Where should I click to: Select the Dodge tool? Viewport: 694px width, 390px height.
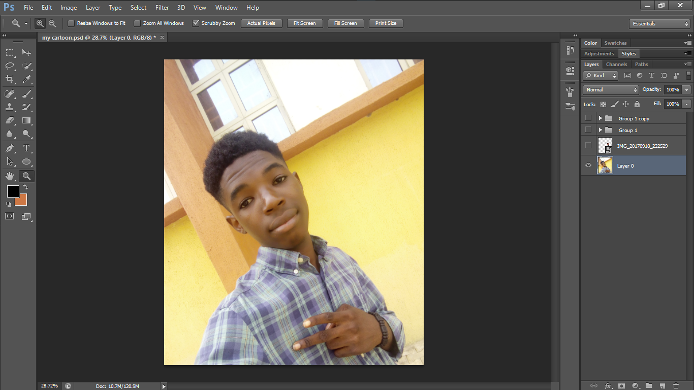(26, 134)
